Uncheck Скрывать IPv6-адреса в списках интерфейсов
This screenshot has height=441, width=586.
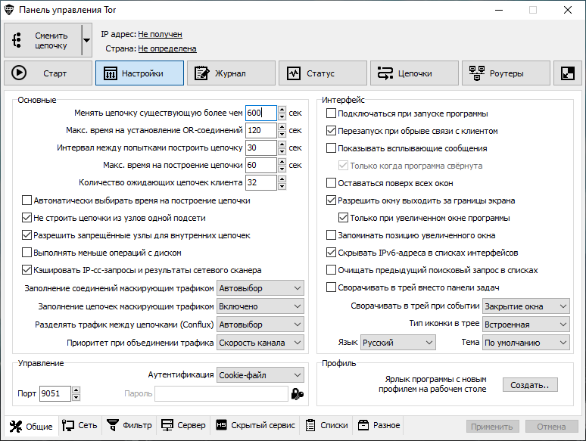(331, 253)
